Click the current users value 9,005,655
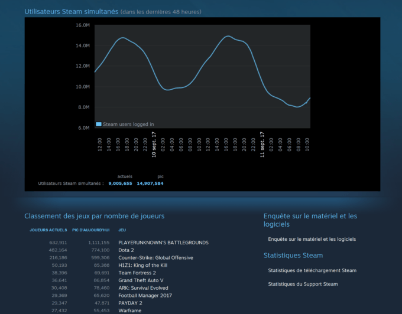The width and height of the screenshot is (402, 314). click(x=120, y=183)
